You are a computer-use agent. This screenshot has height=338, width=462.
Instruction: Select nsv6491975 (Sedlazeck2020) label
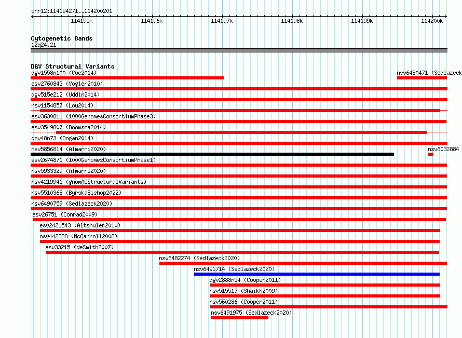(251, 313)
